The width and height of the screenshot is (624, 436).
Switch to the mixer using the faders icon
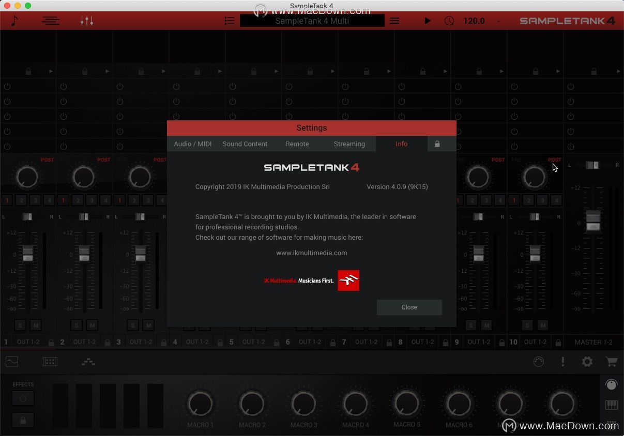click(x=87, y=21)
